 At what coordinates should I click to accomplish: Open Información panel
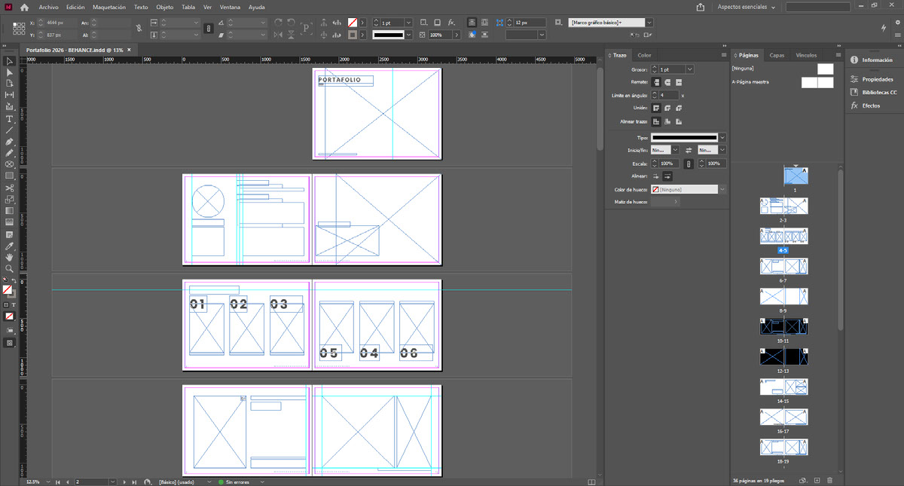point(872,60)
